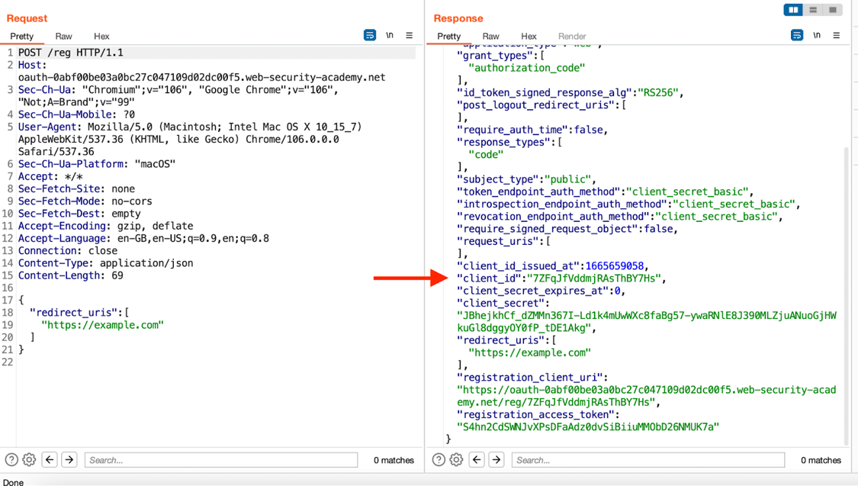Open search settings gear under the Response panel
This screenshot has width=858, height=486.
click(x=455, y=459)
